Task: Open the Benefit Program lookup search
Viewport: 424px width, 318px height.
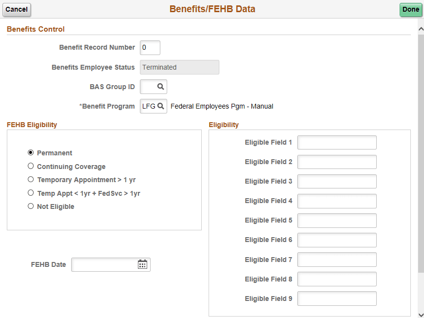Action: (x=161, y=106)
